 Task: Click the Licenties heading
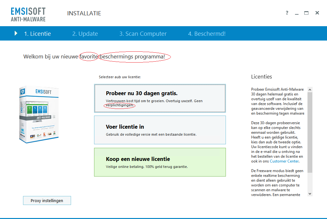261,77
